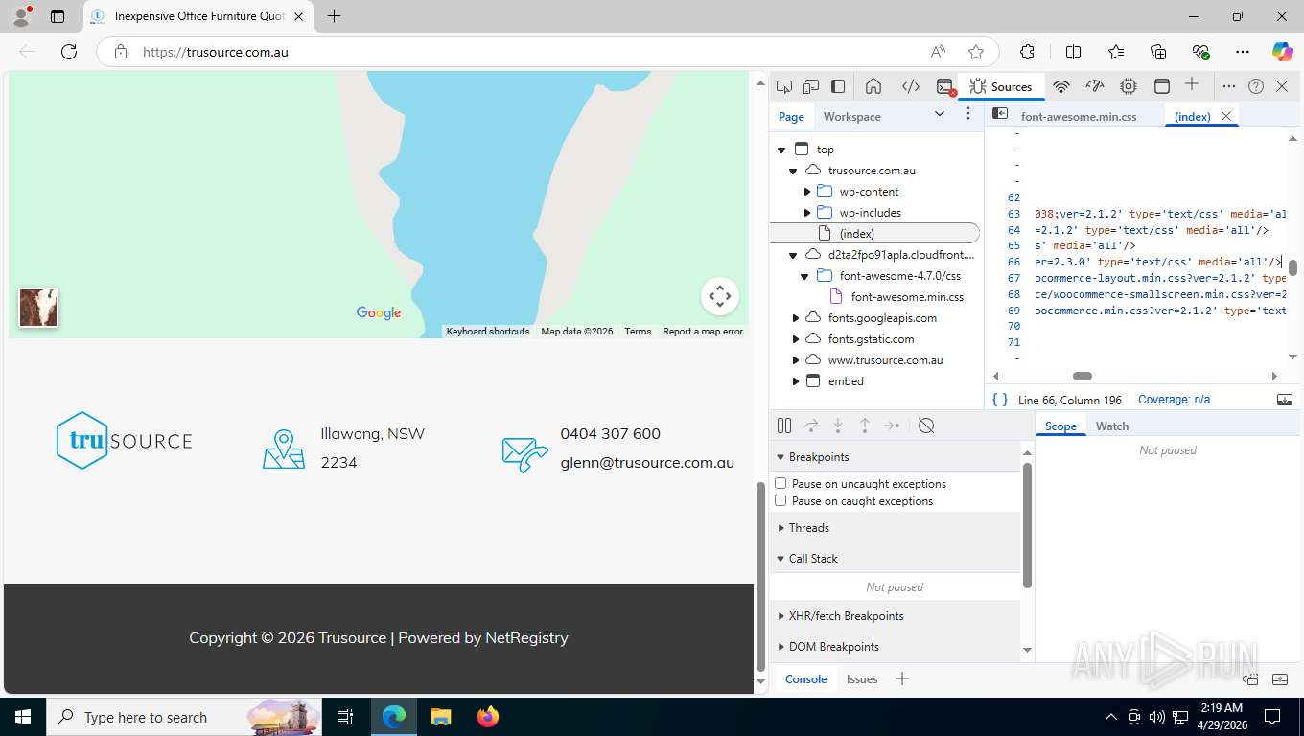Expand www.trusource.com.au node
The image size is (1304, 736).
[x=796, y=360]
